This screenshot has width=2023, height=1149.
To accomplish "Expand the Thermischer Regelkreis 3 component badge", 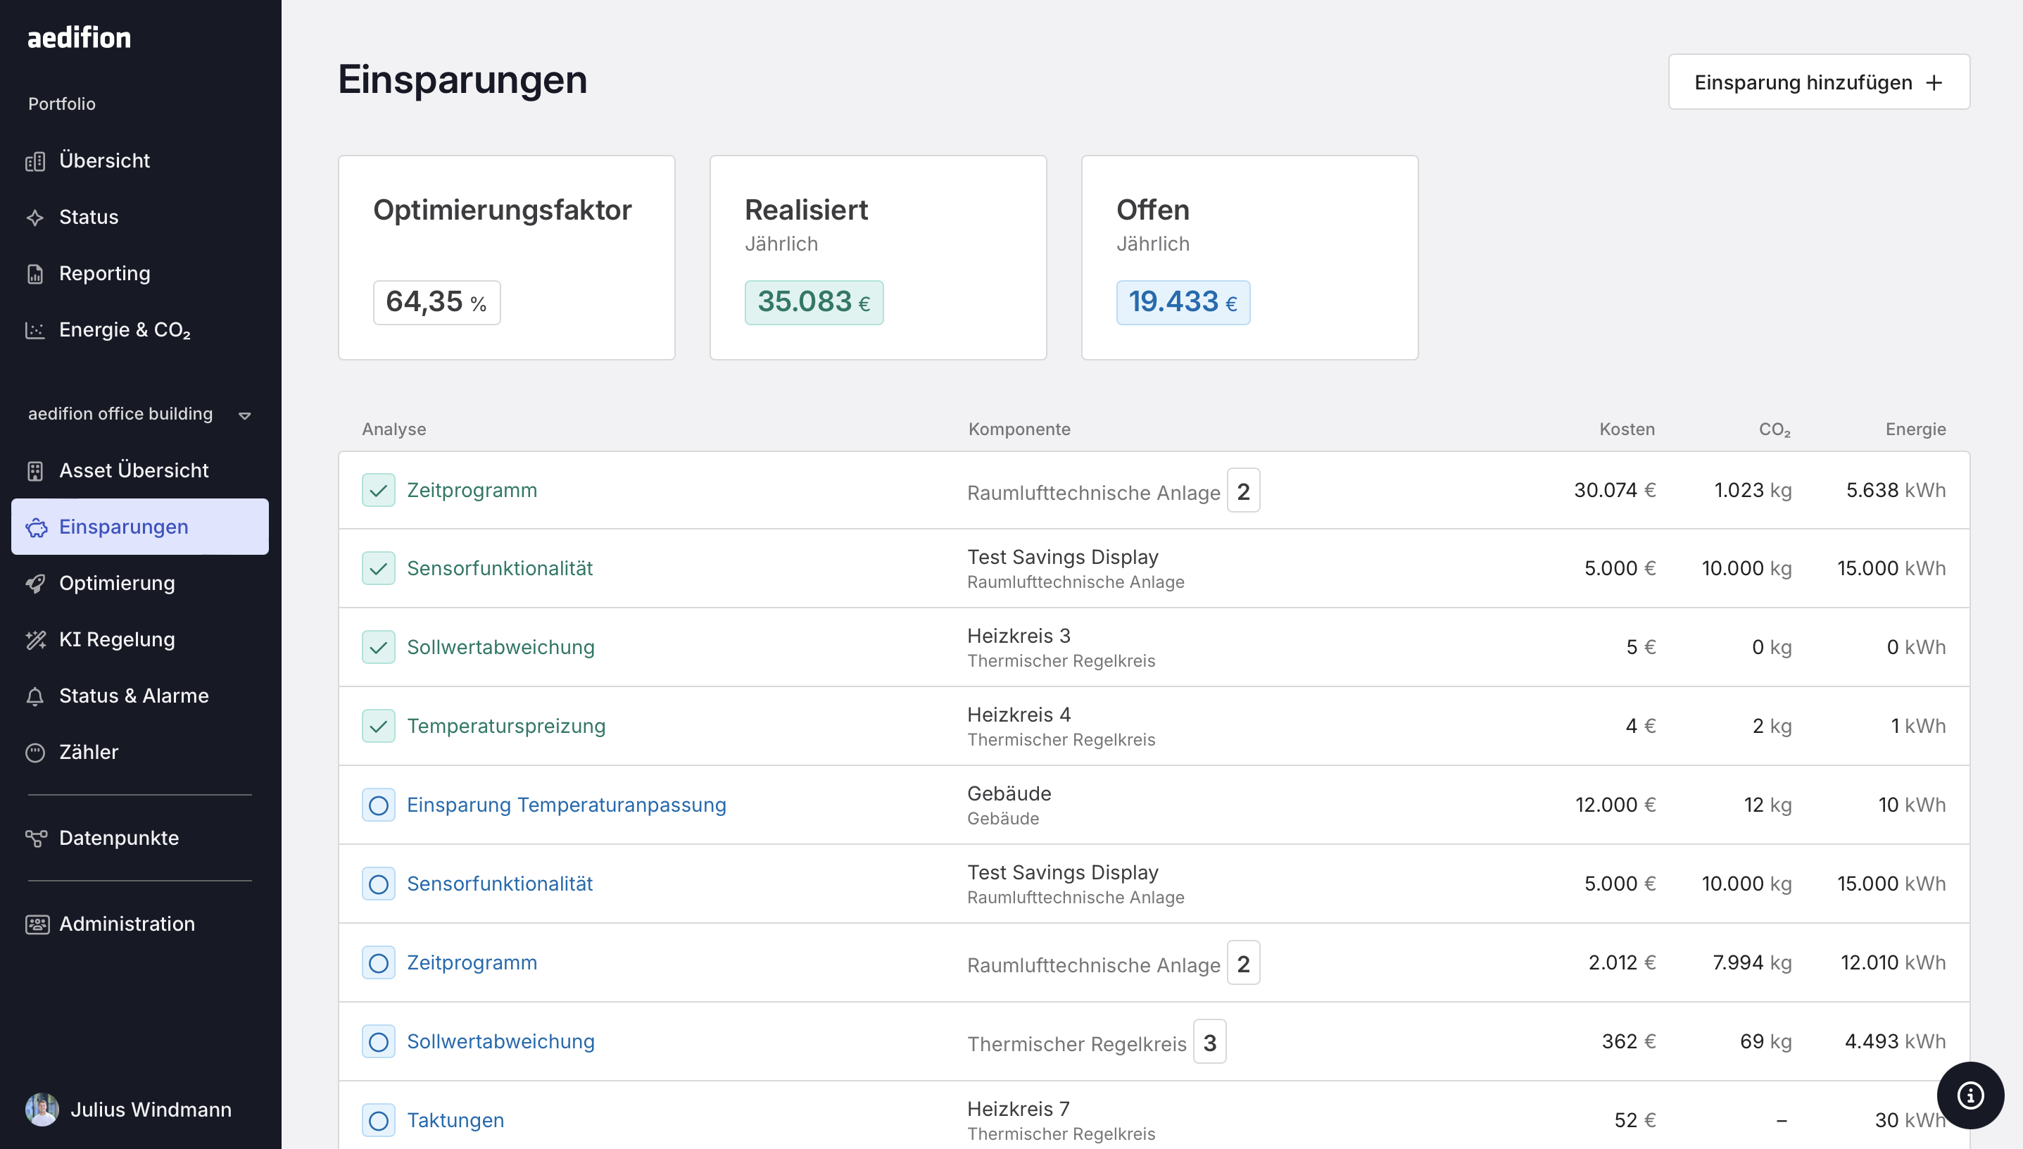I will (x=1209, y=1042).
